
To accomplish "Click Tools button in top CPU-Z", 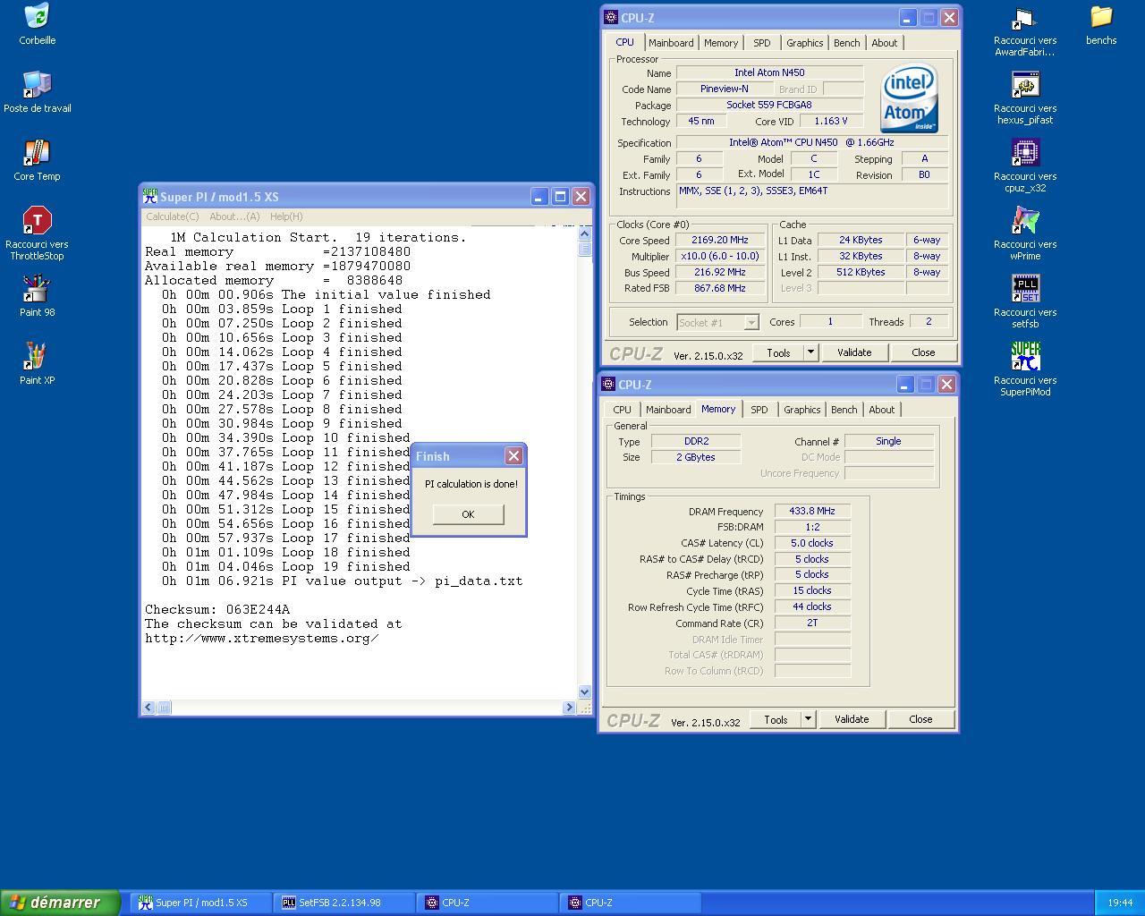I will [778, 352].
